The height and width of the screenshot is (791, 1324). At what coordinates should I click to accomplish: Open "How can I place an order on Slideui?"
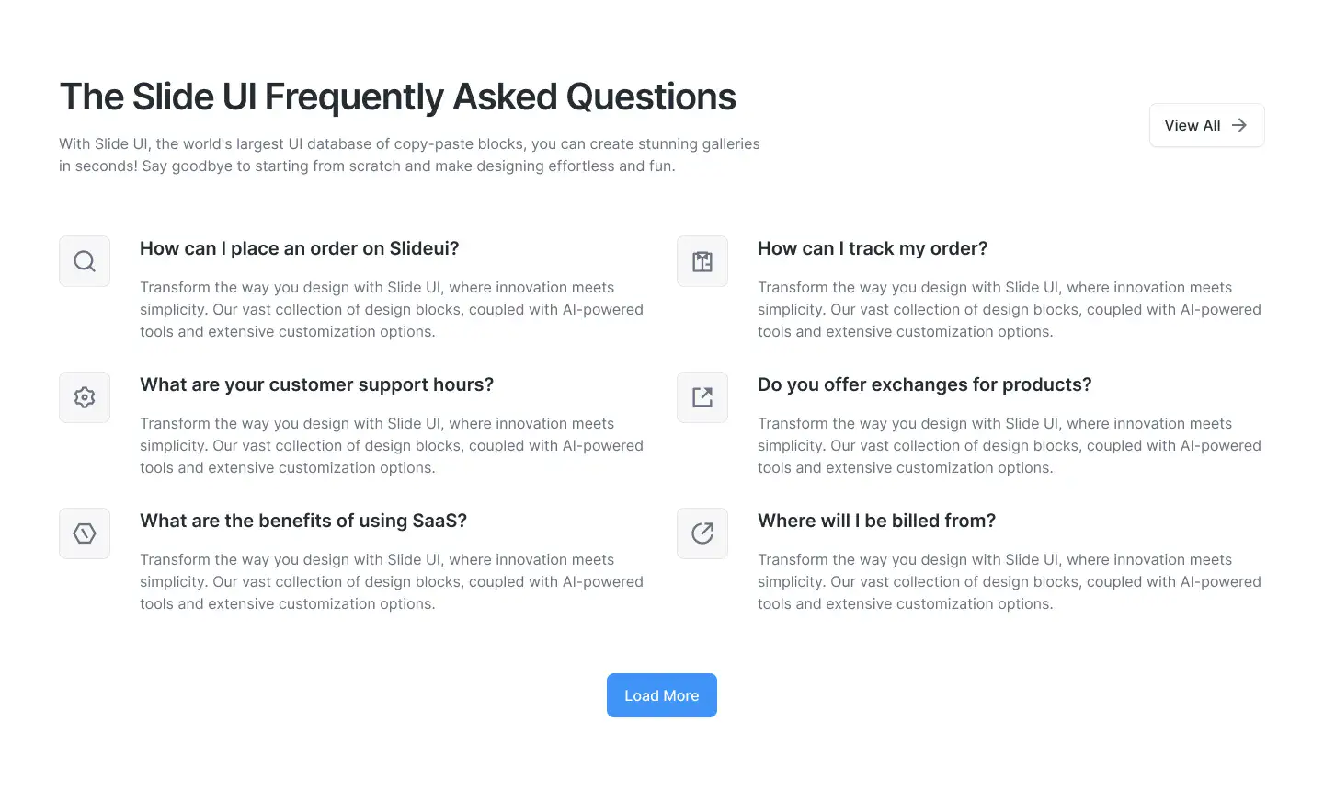pos(299,248)
